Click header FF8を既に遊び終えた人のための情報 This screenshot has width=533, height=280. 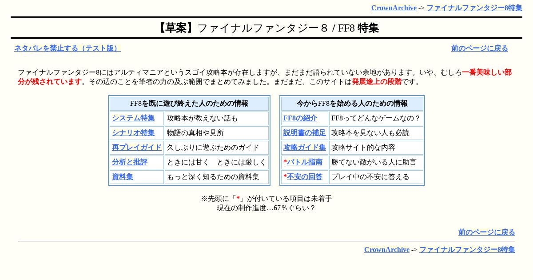pyautogui.click(x=189, y=104)
